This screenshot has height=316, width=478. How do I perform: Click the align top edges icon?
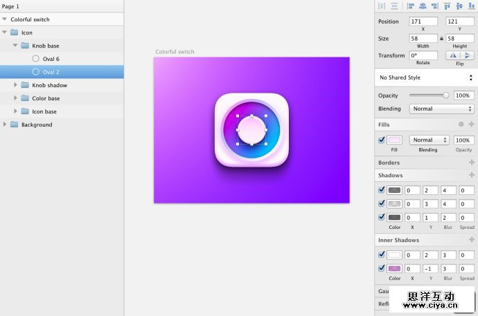point(447,6)
